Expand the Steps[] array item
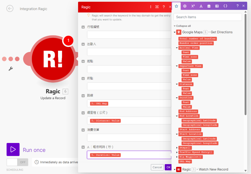This screenshot has height=174, width=251. point(177,148)
